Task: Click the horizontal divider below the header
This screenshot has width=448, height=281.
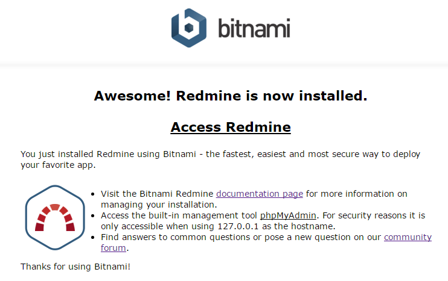Action: click(x=224, y=65)
